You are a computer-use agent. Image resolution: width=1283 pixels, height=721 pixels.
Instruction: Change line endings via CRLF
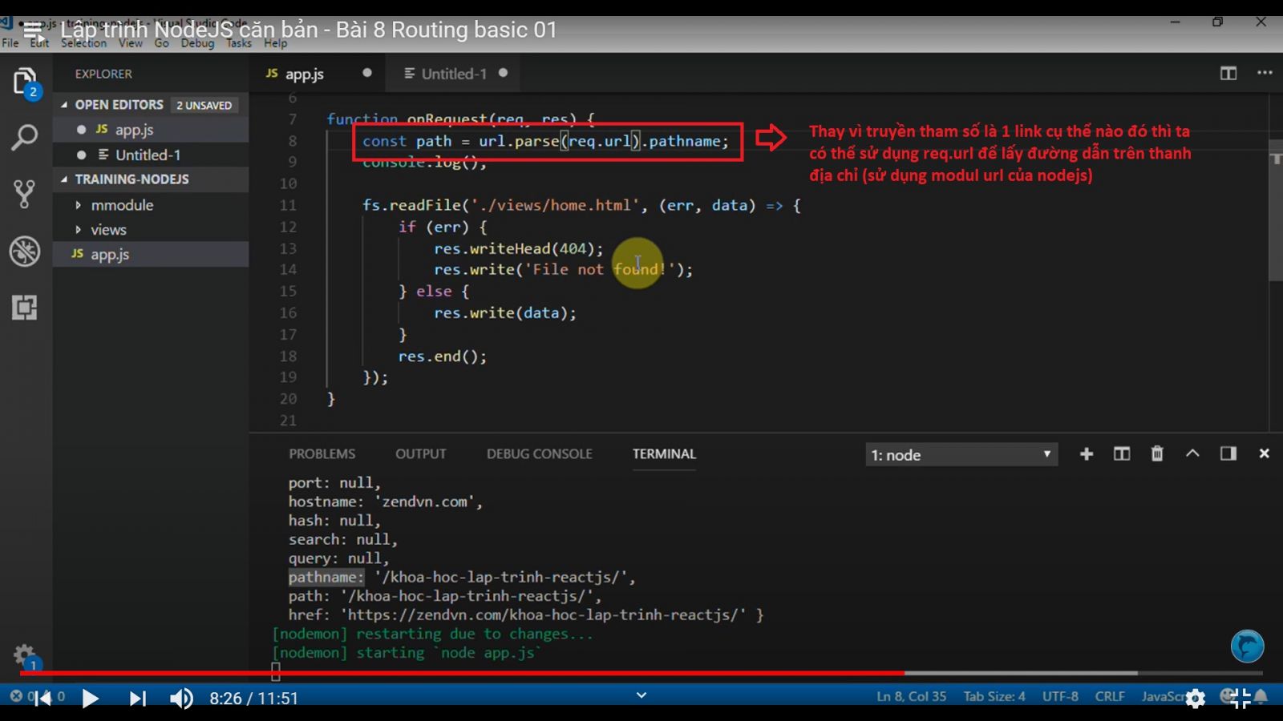tap(1110, 697)
